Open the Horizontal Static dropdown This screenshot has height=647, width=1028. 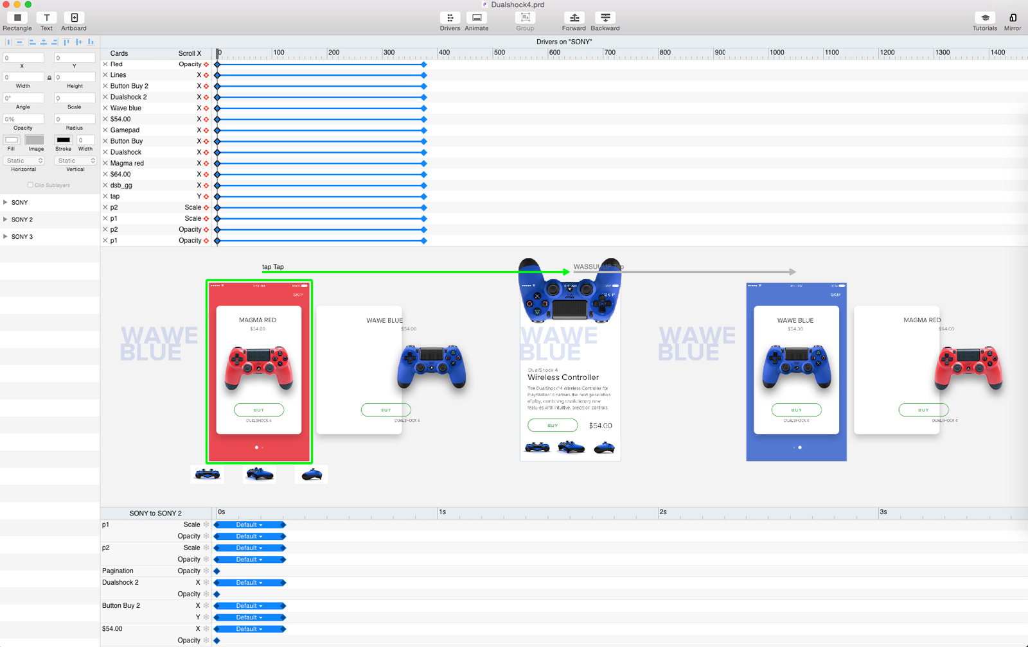point(24,160)
